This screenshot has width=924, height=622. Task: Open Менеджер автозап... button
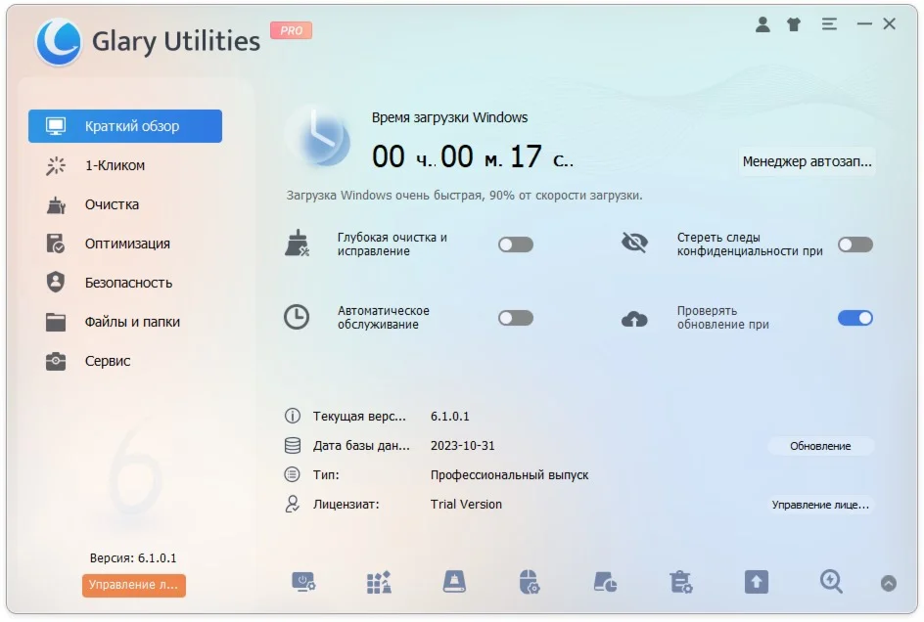pos(807,161)
